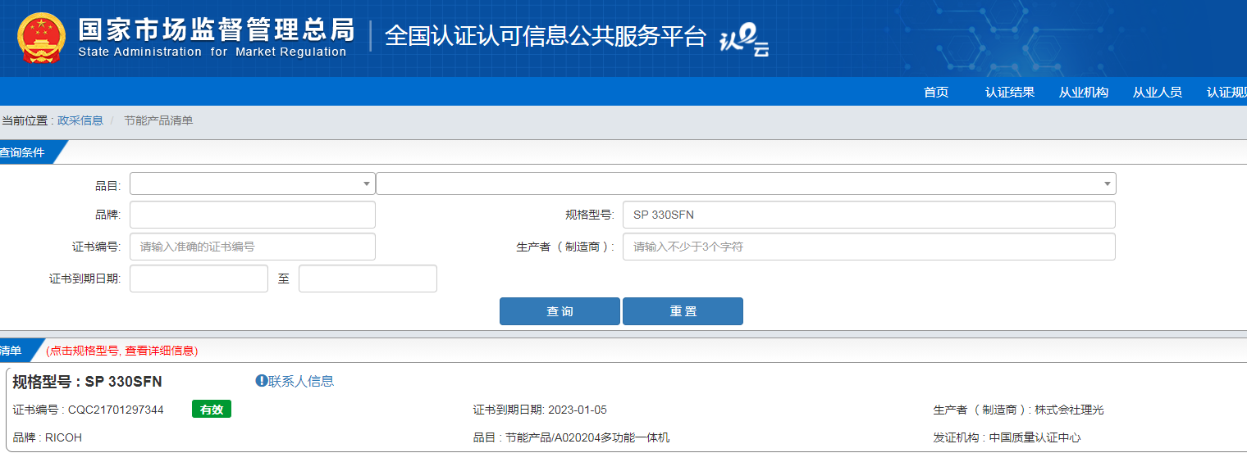This screenshot has width=1247, height=453.
Task: Go to 认证结果 in navigation bar
Action: click(1010, 93)
